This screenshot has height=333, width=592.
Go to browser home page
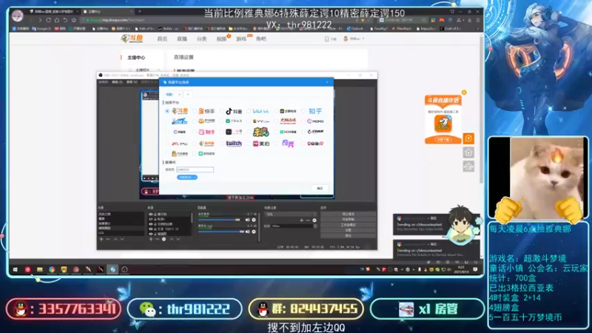pos(57,20)
